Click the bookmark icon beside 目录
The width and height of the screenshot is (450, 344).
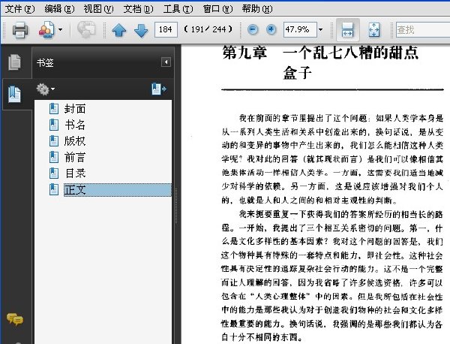[x=54, y=174]
